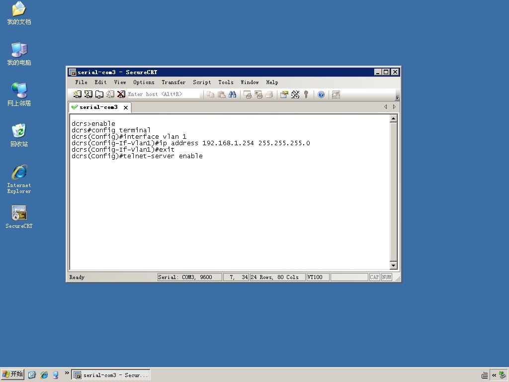Click the Copy toolbar icon
The height and width of the screenshot is (382, 509).
pos(211,95)
